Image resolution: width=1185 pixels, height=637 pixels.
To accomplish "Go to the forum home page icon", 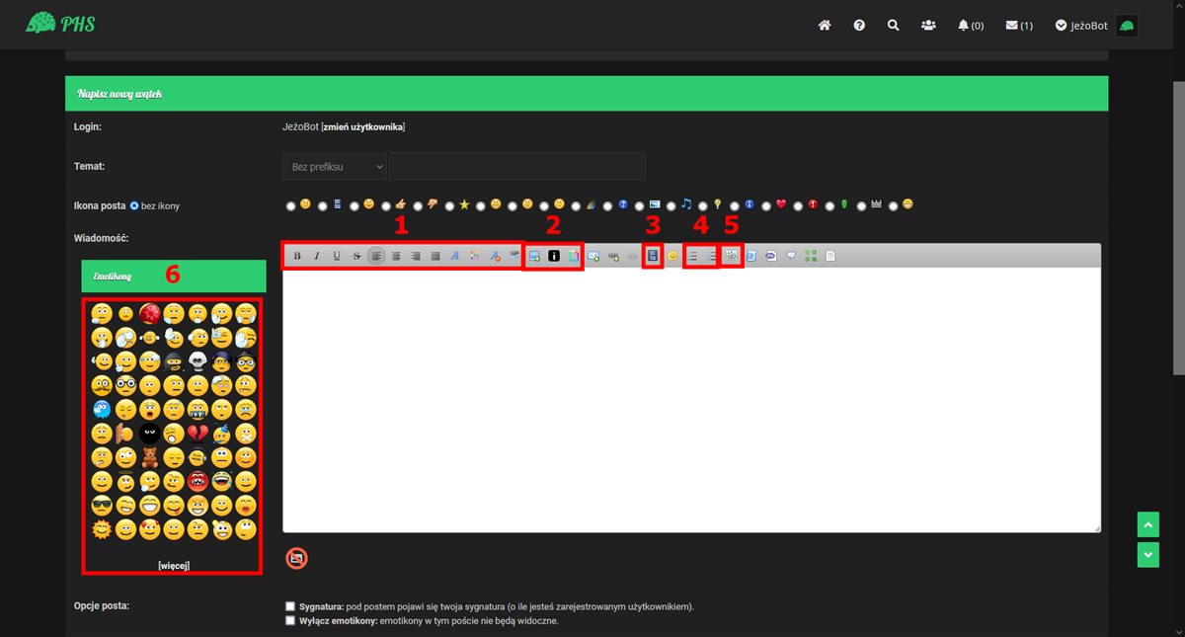I will pyautogui.click(x=825, y=26).
